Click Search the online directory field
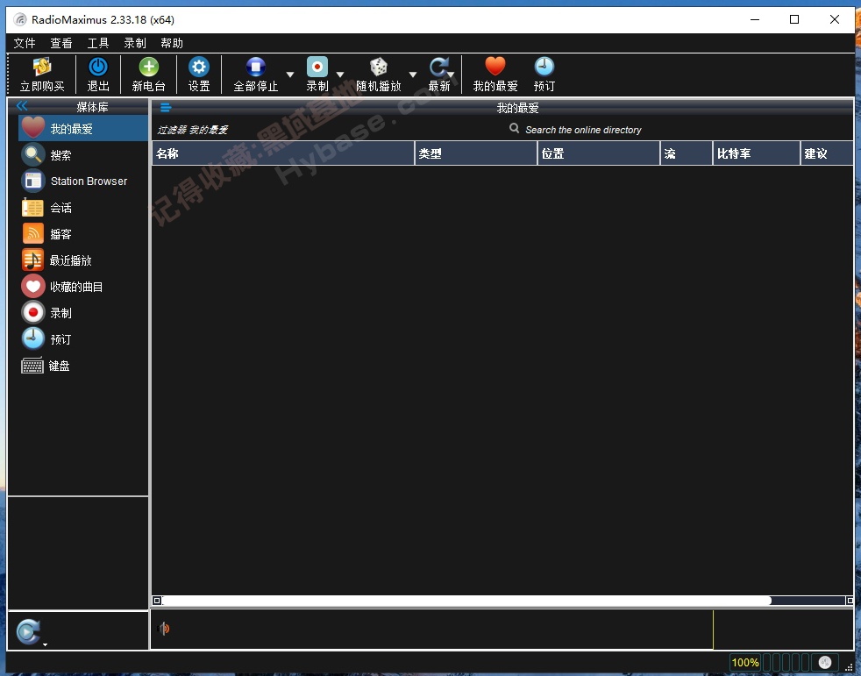 click(582, 130)
